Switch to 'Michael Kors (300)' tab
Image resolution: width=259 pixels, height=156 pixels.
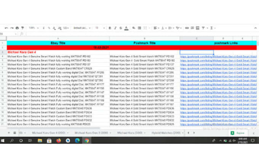click(131, 133)
